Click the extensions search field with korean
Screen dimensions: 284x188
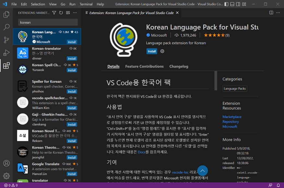48,22
